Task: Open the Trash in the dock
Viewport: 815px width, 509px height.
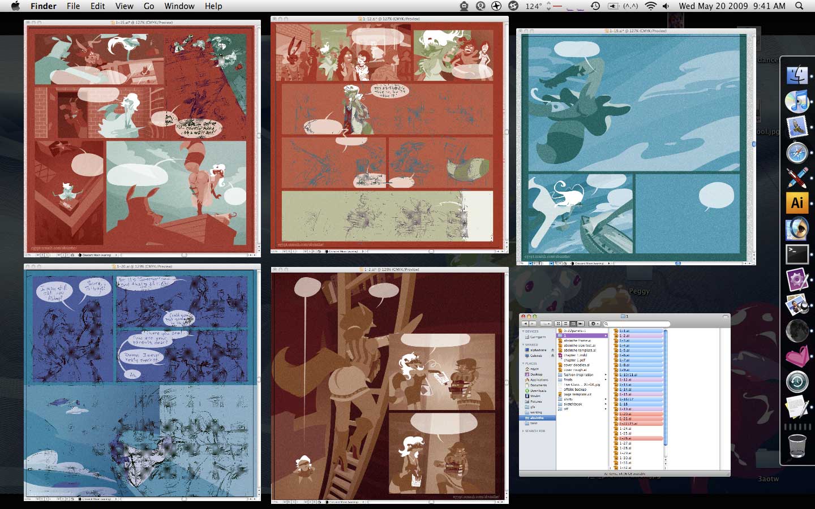Action: click(x=797, y=446)
